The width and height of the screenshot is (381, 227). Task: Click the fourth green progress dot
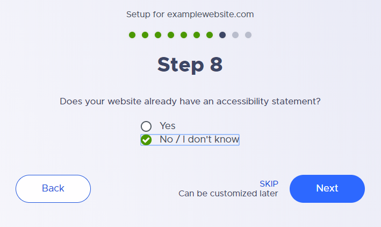point(171,35)
